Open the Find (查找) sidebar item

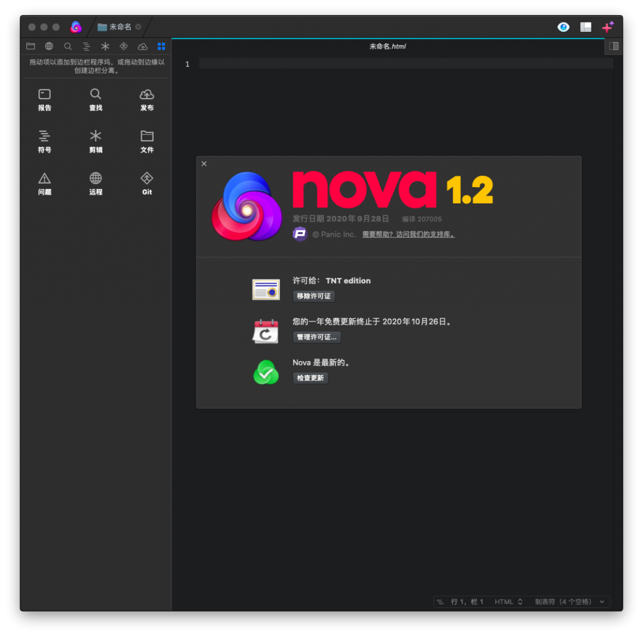pos(95,100)
